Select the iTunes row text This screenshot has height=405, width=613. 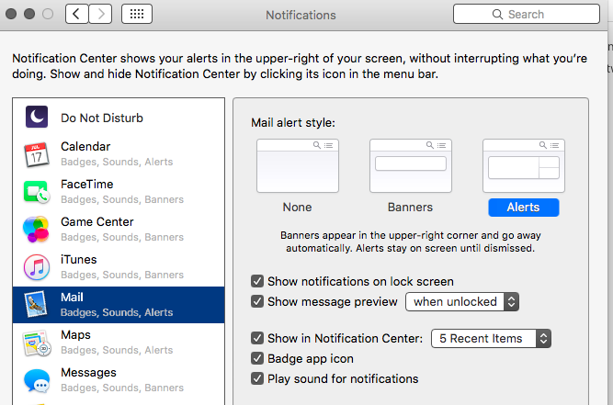coord(122,267)
